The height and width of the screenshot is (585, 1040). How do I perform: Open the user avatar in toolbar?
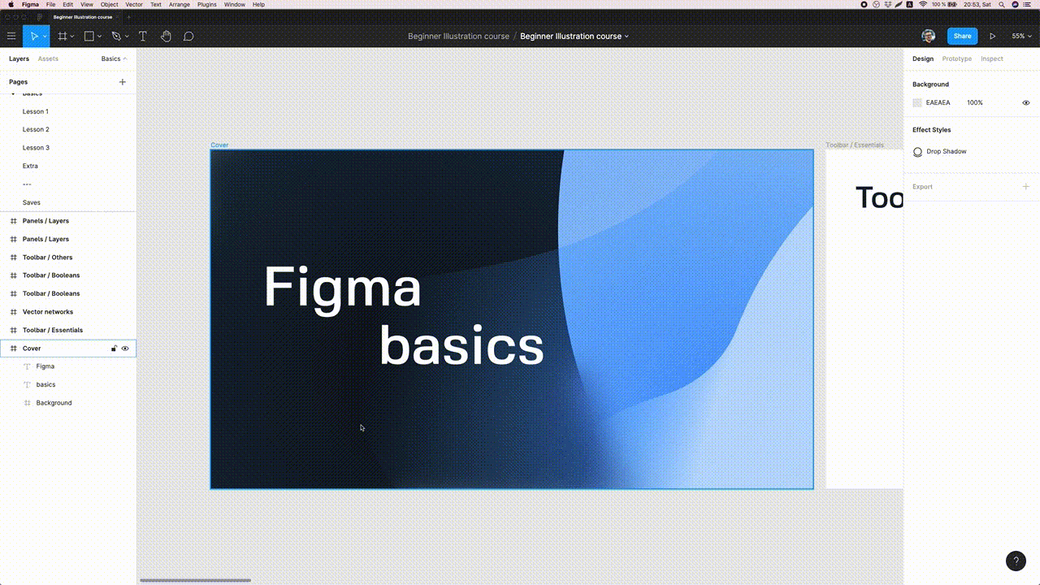929,36
